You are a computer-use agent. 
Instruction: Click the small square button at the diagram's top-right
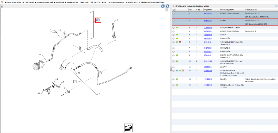(167, 10)
